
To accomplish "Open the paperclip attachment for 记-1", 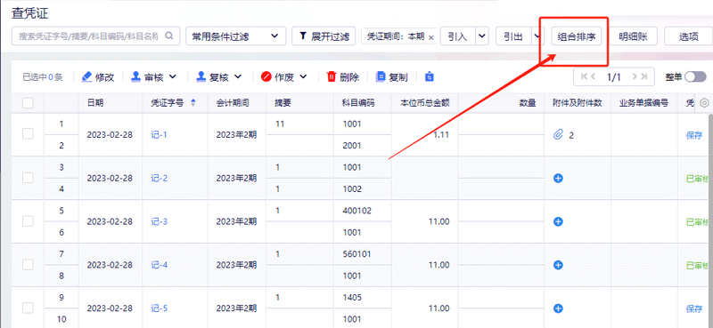I will (x=558, y=135).
